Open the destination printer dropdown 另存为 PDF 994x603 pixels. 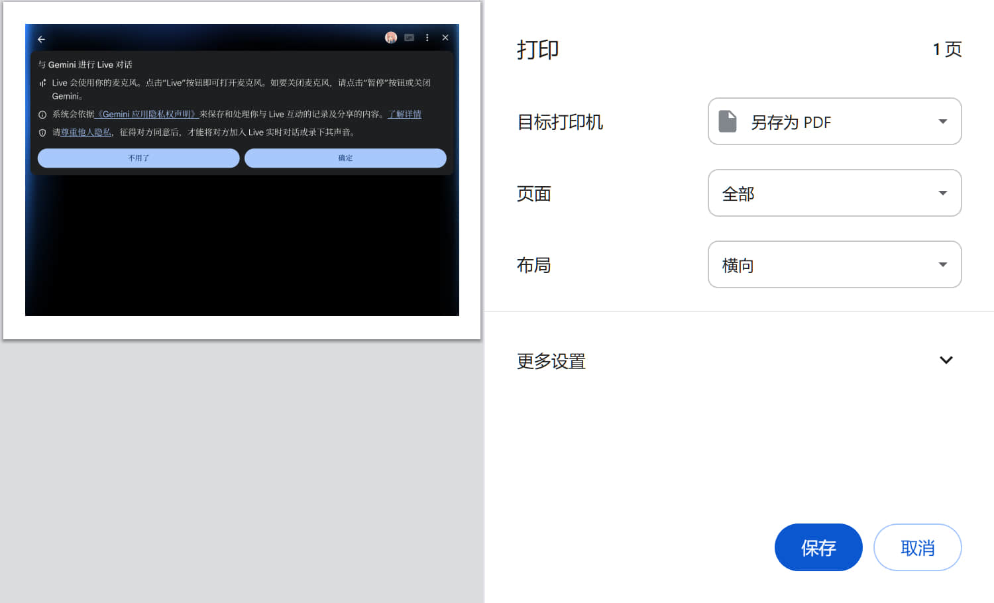click(834, 121)
